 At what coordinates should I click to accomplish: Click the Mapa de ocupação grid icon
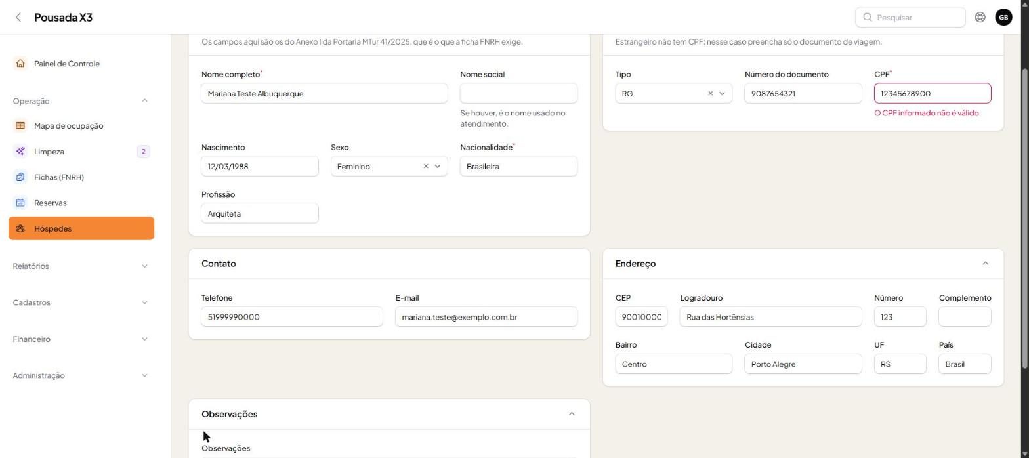click(20, 126)
